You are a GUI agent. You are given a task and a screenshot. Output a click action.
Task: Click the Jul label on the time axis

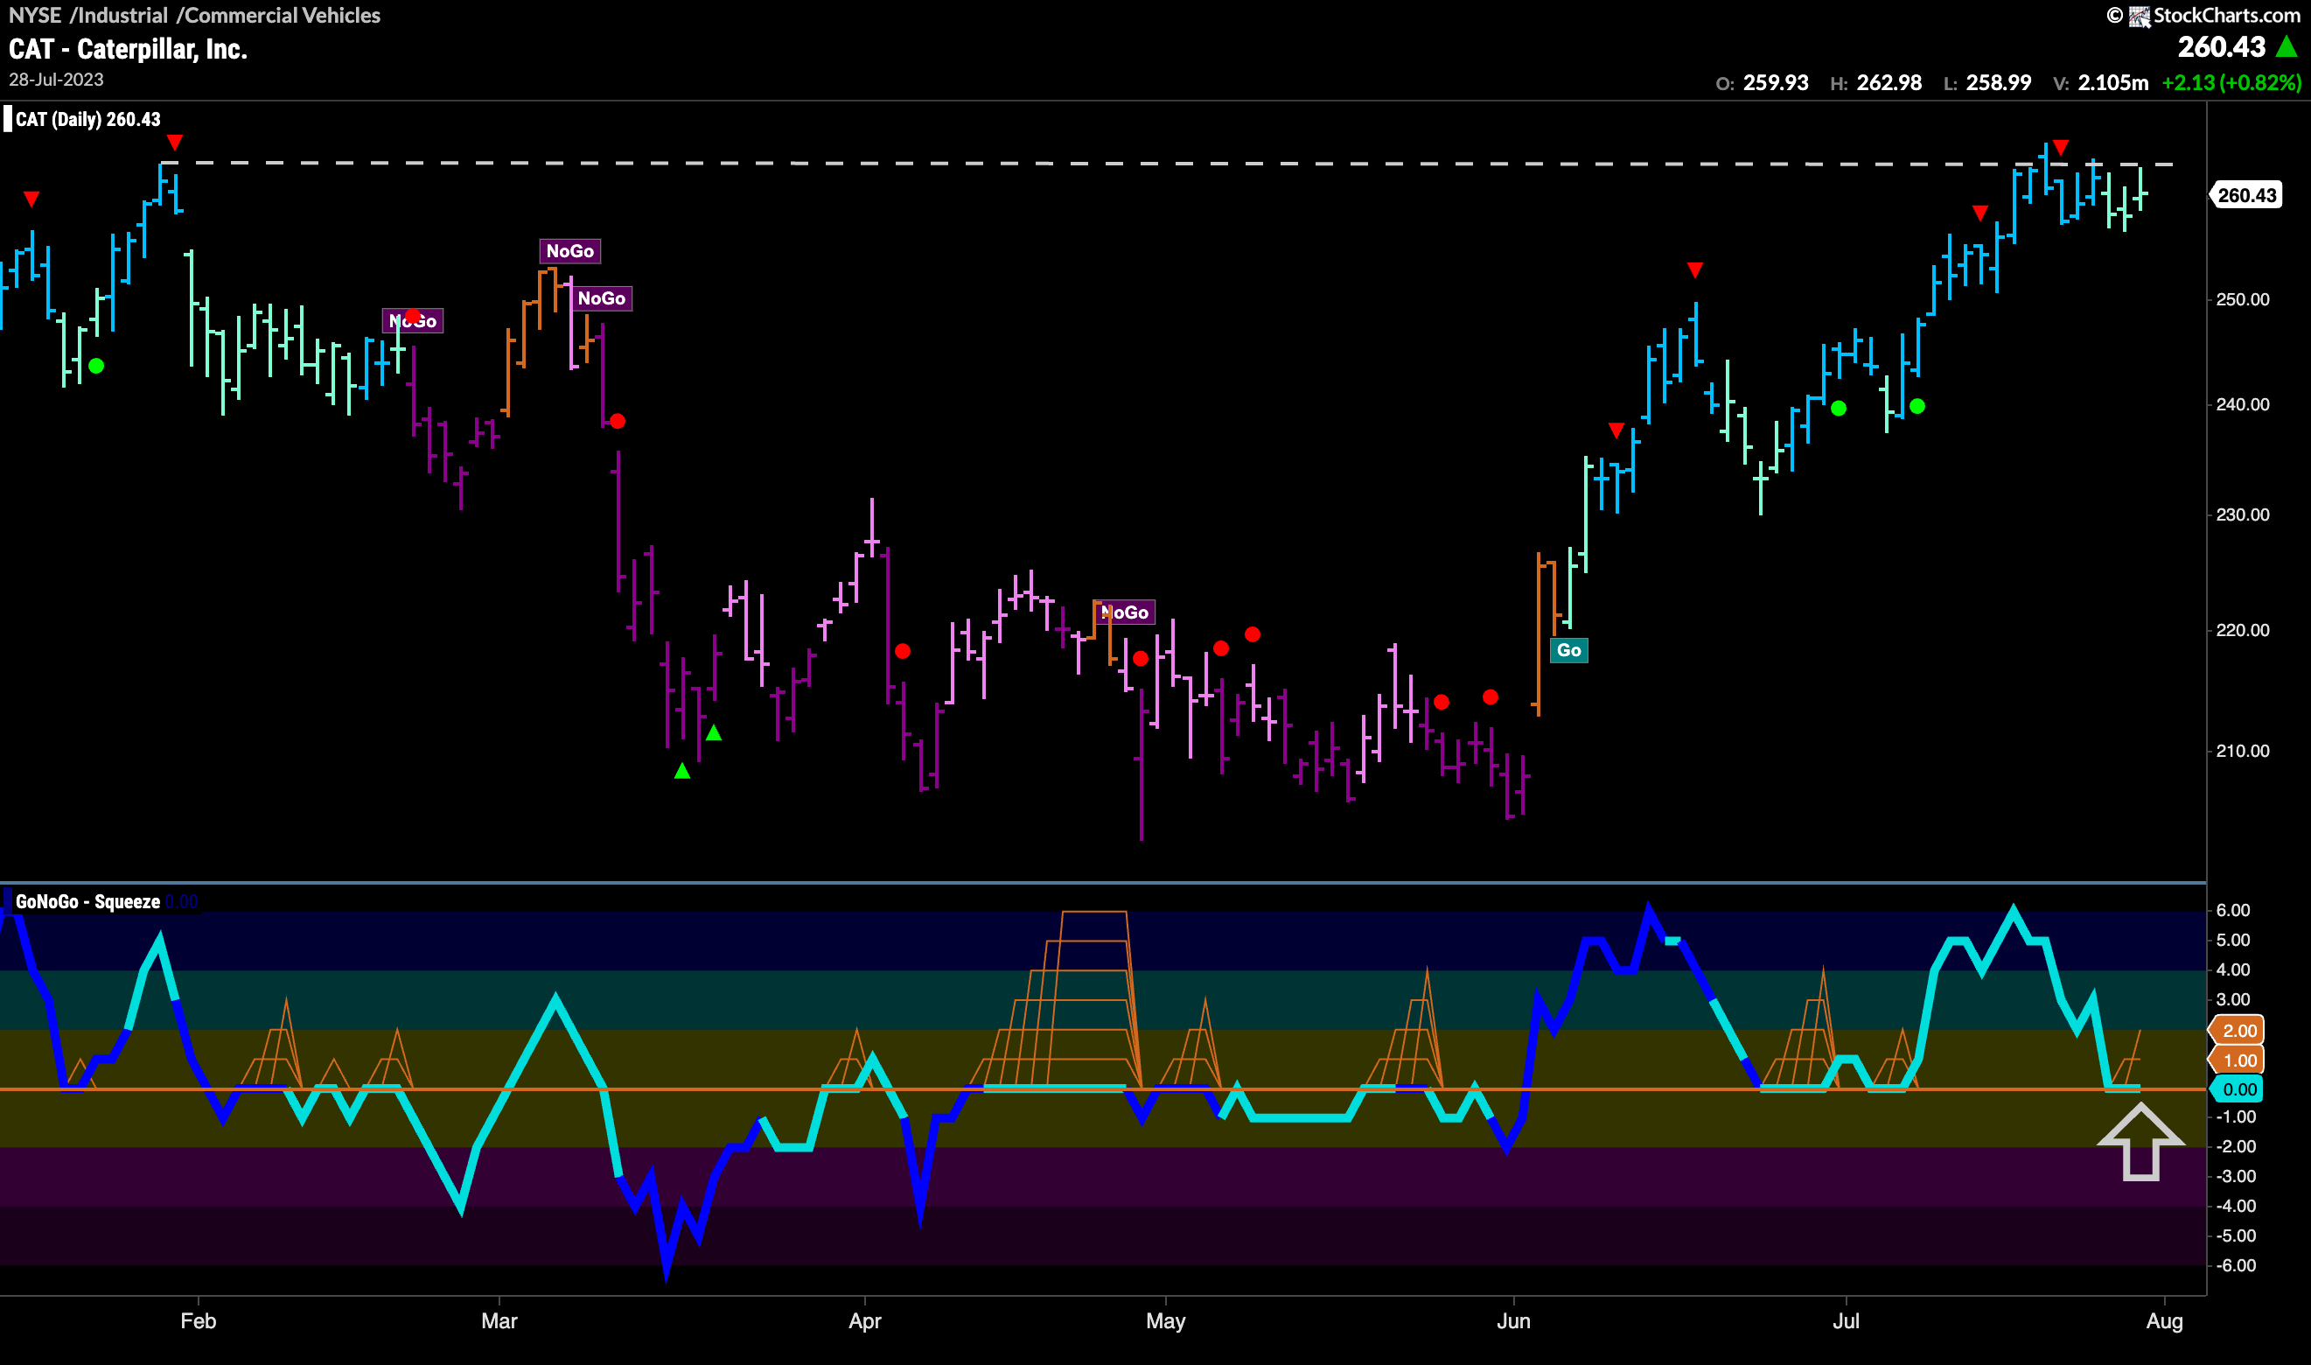point(1846,1321)
